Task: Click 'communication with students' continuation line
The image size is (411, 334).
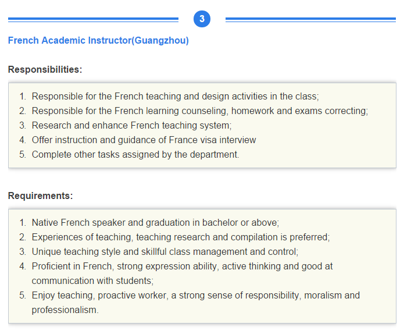Action: 92,280
